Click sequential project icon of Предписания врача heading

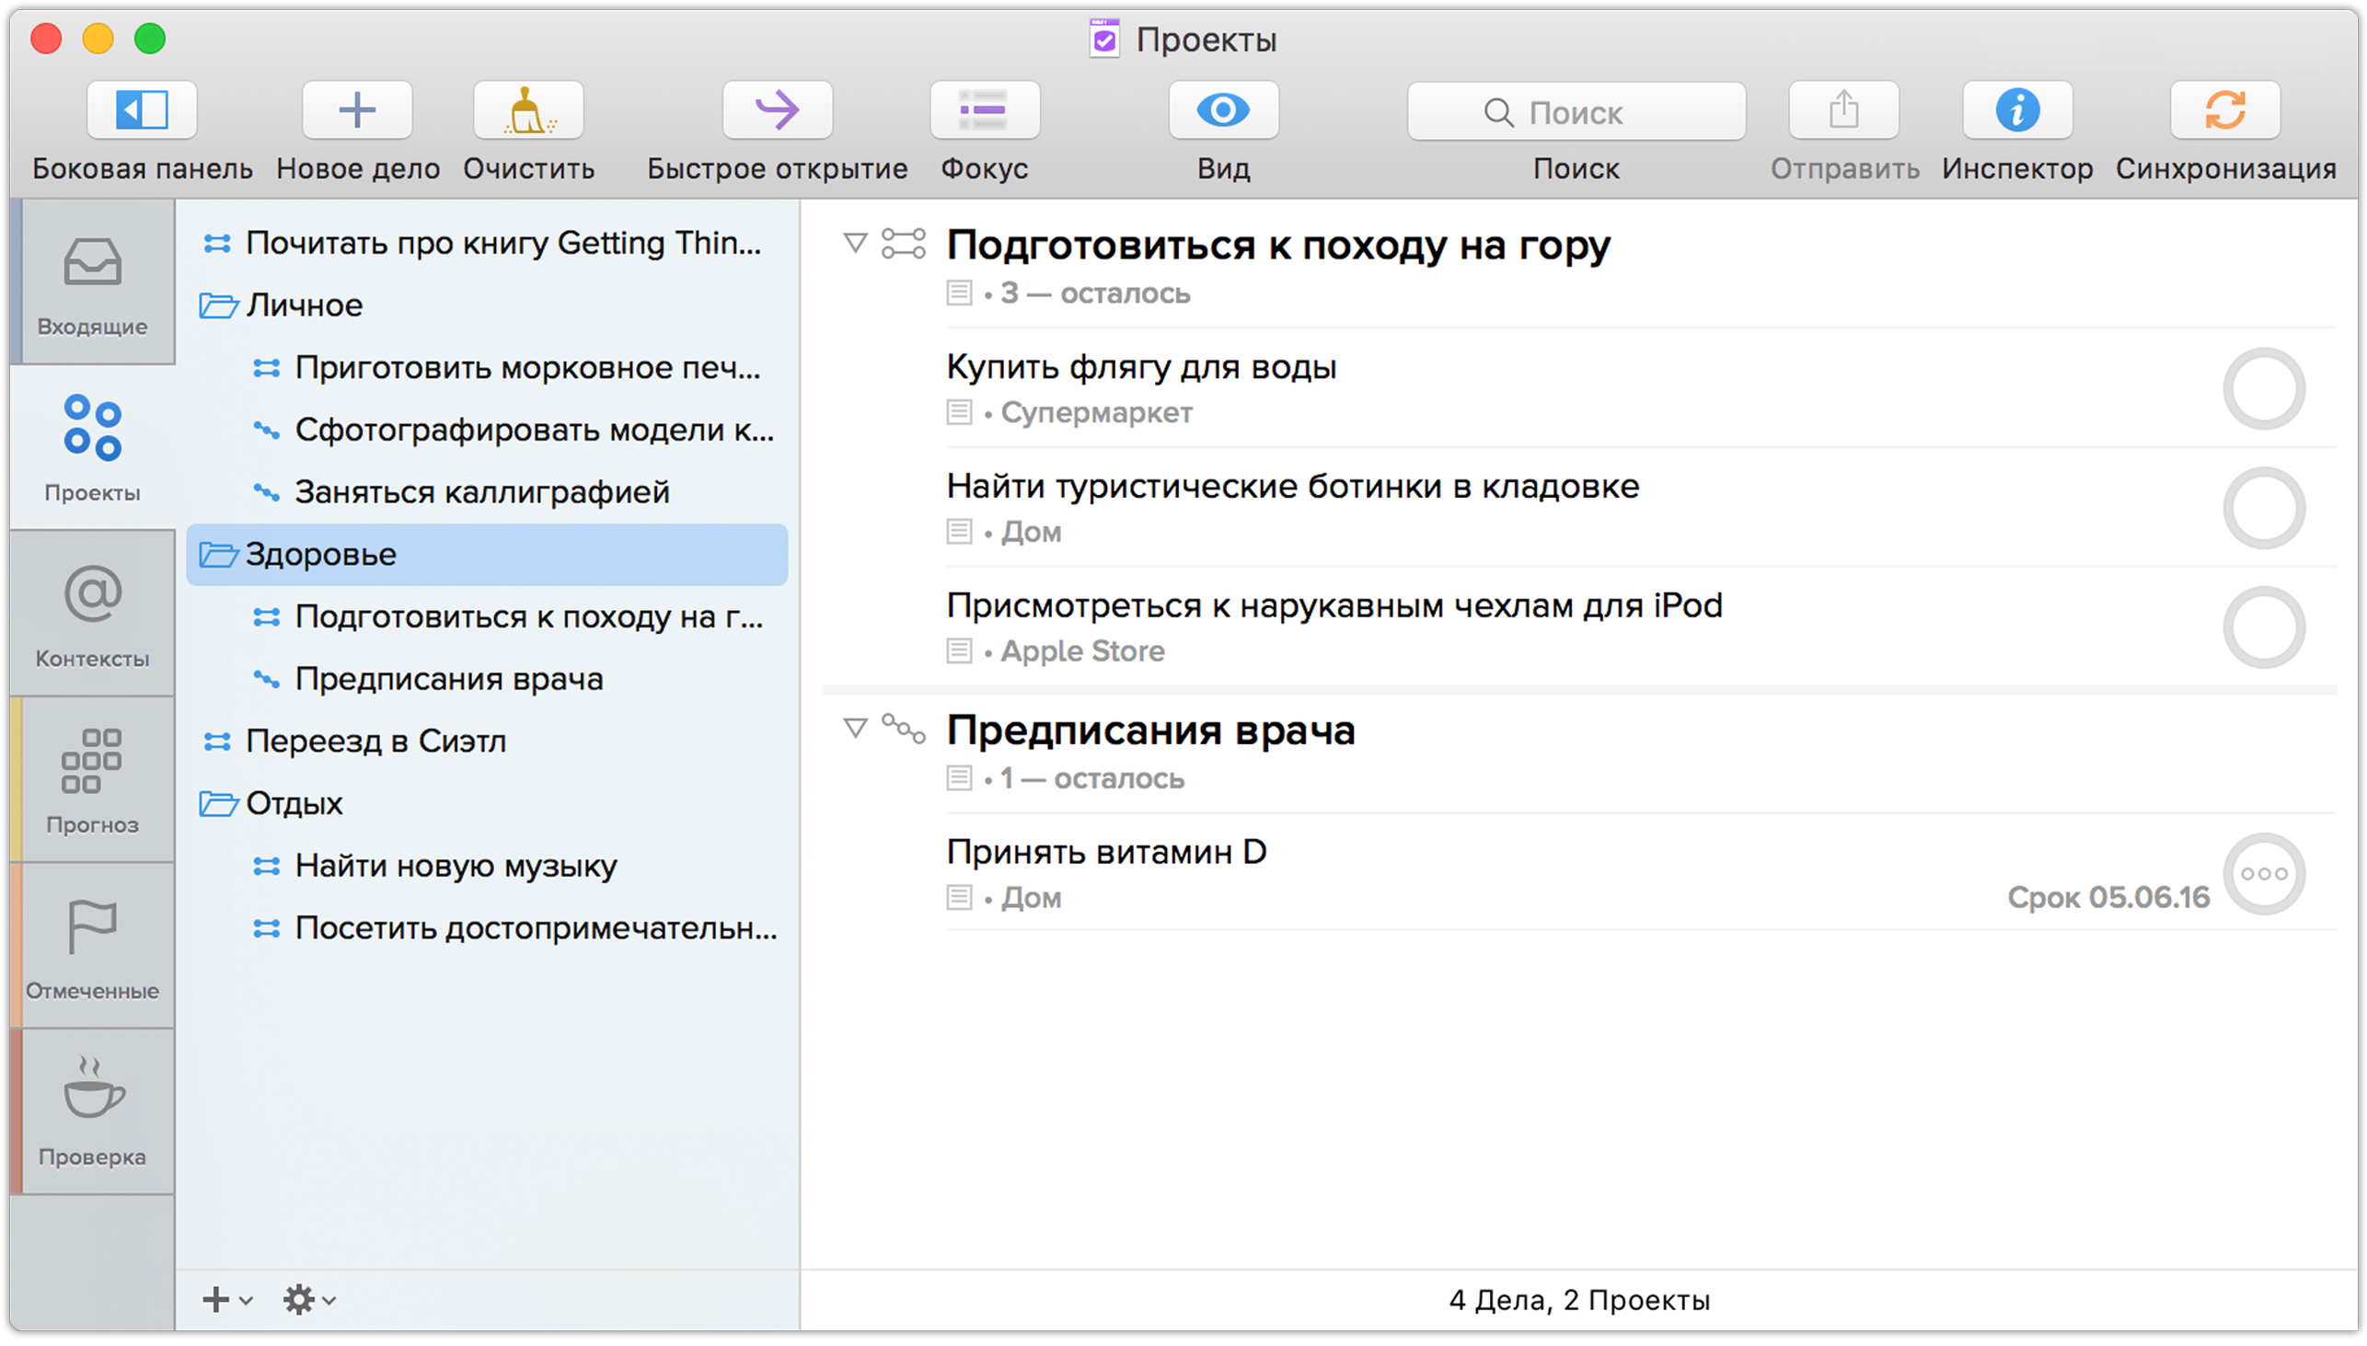[904, 729]
